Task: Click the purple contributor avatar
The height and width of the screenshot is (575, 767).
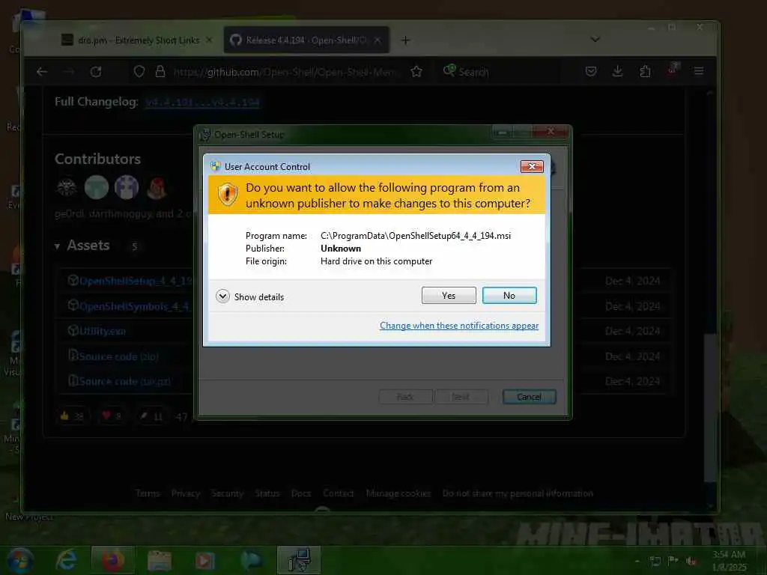Action: pos(127,187)
